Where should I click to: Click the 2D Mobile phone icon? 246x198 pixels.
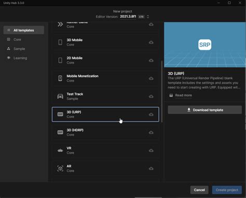pyautogui.click(x=60, y=60)
